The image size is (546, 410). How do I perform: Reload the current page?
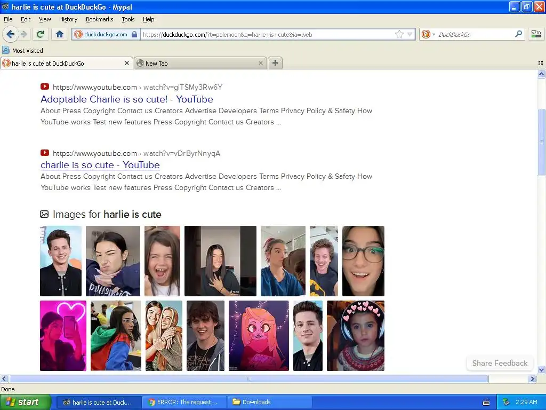click(41, 34)
